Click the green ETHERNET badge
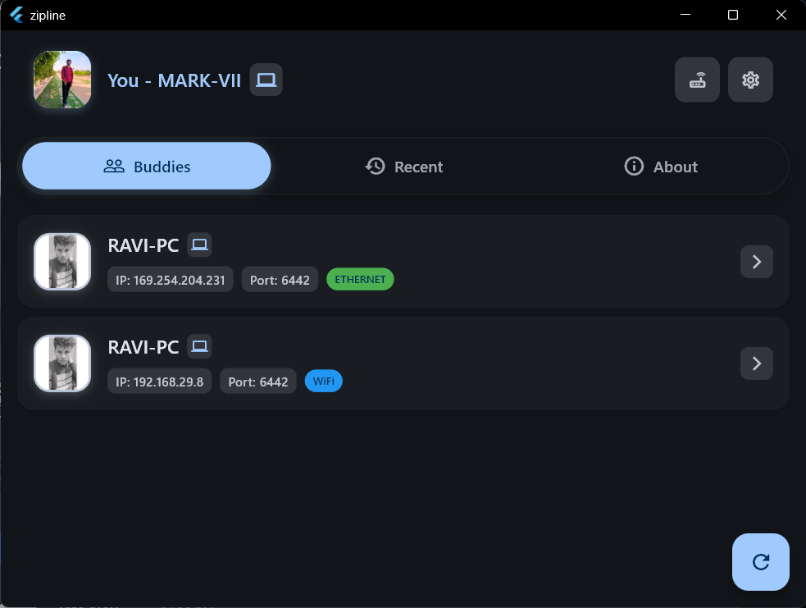Screen dimensions: 806x608 point(360,280)
